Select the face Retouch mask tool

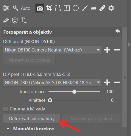pos(15,21)
